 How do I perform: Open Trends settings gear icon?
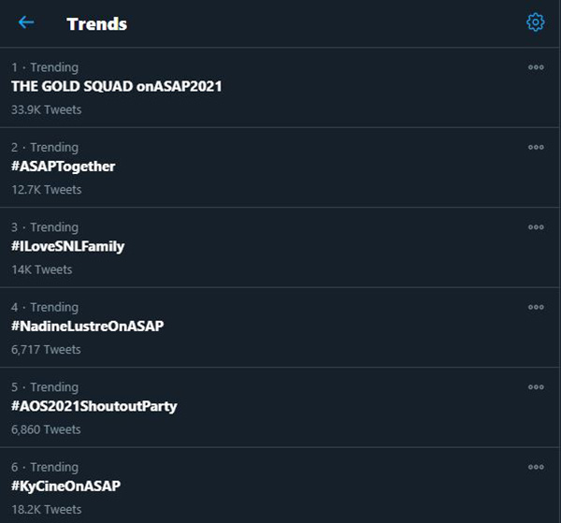(x=535, y=22)
